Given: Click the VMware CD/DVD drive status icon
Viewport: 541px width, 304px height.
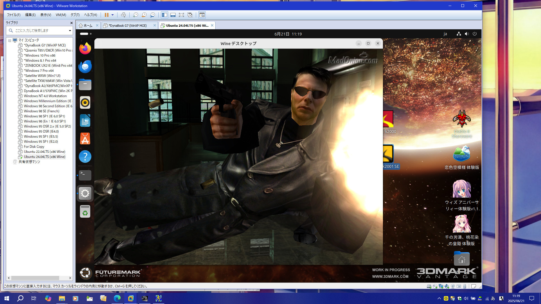Looking at the screenshot, I should [x=435, y=286].
